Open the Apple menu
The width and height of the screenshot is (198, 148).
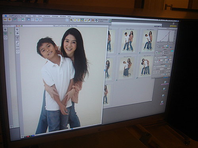click(6, 16)
